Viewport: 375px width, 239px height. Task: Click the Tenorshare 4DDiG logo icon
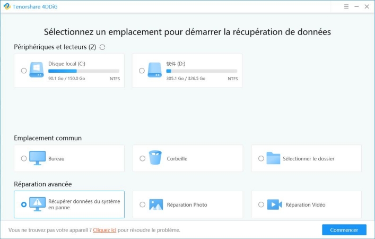(7, 6)
